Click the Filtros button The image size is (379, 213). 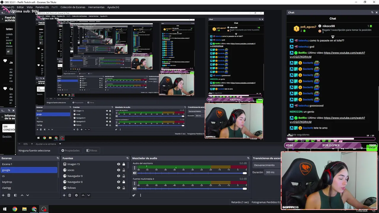coord(92,151)
